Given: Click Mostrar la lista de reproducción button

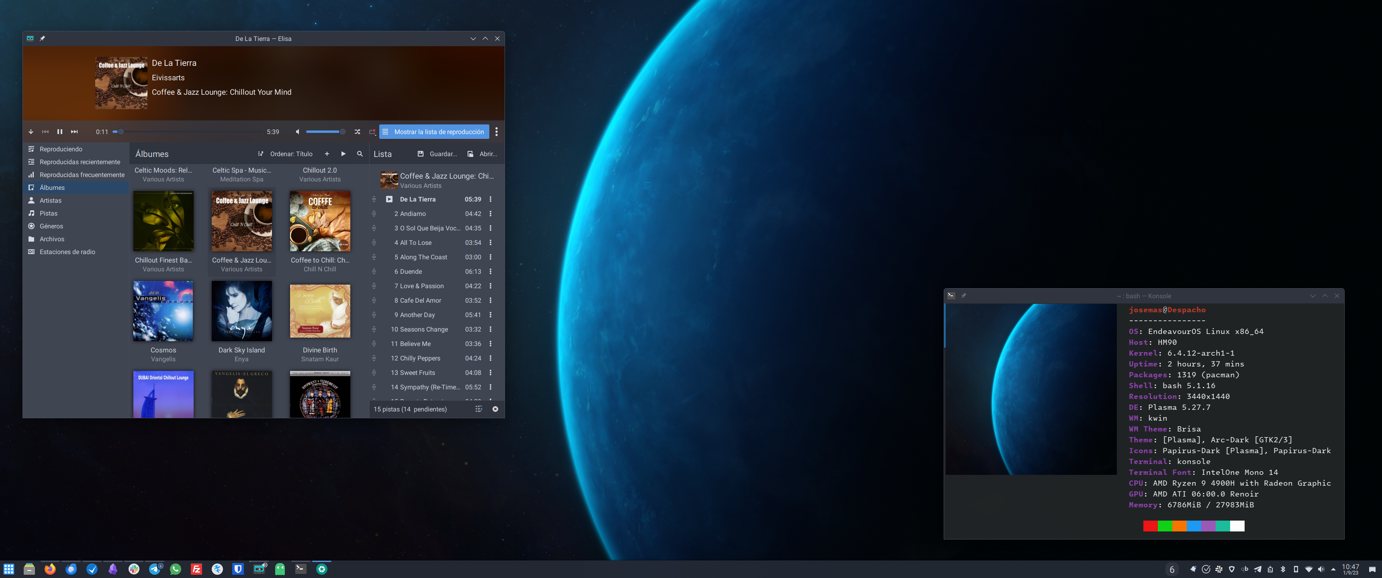Looking at the screenshot, I should tap(434, 131).
